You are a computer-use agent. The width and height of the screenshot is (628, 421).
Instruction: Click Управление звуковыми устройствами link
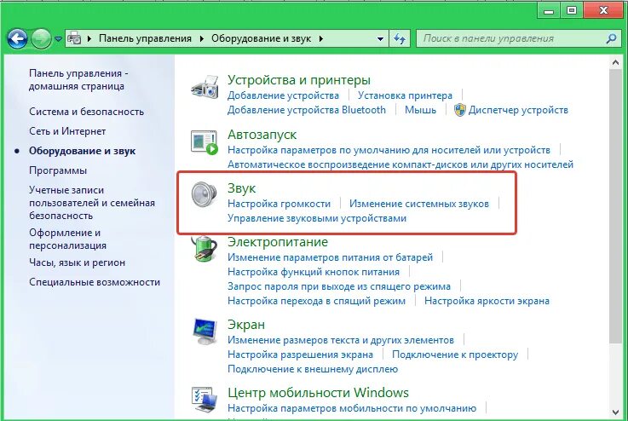click(x=317, y=218)
